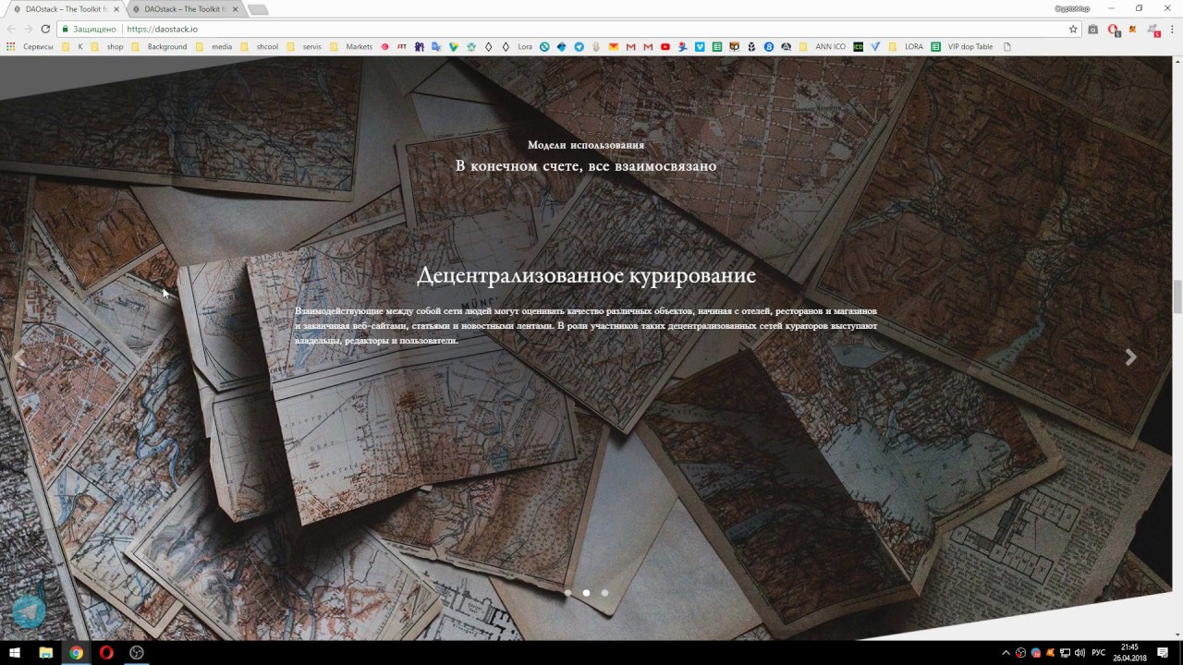Open File Explorer from the taskbar

(45, 653)
